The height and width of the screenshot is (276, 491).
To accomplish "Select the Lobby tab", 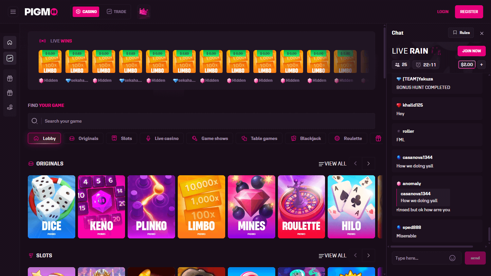I will click(44, 138).
